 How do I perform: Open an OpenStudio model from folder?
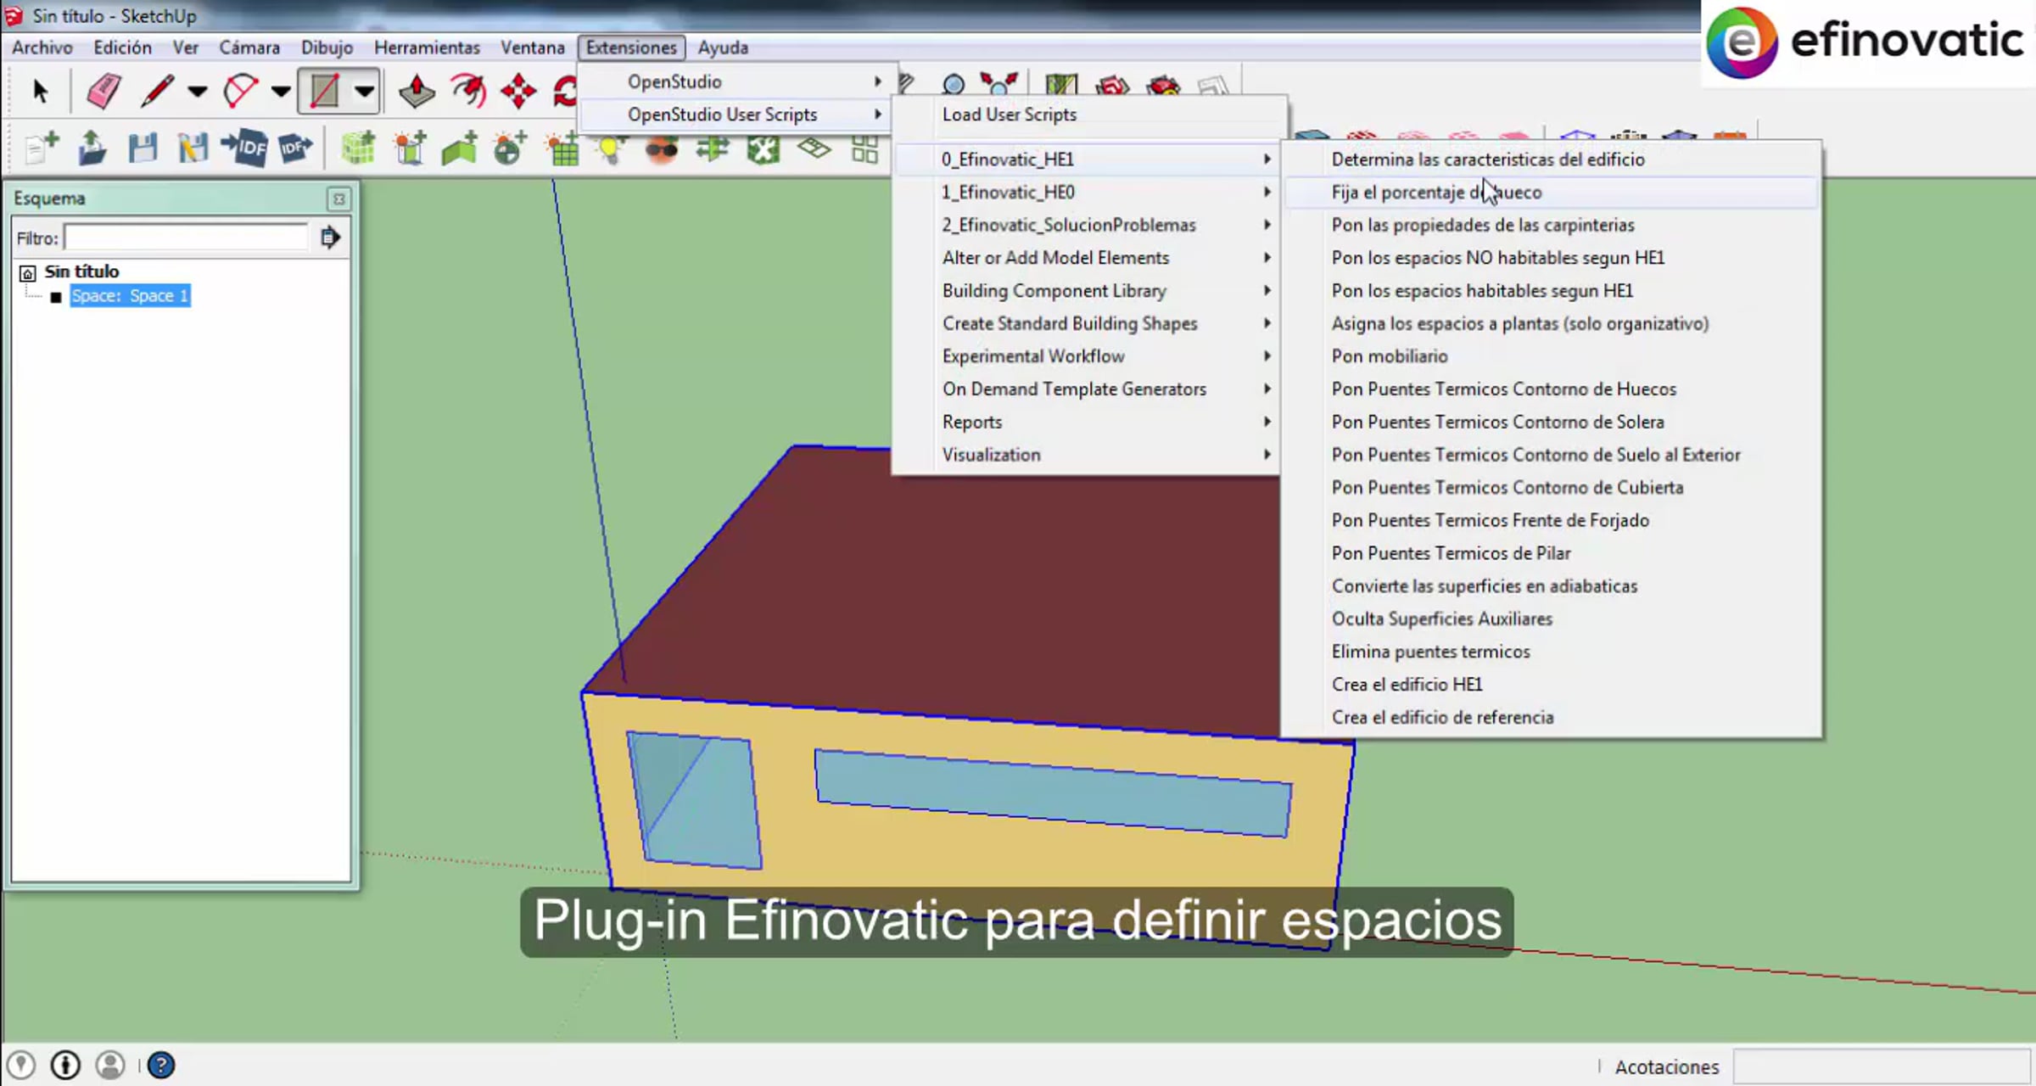click(x=92, y=148)
